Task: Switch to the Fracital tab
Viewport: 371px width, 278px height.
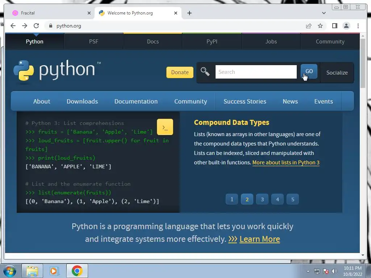Action: pyautogui.click(x=50, y=13)
